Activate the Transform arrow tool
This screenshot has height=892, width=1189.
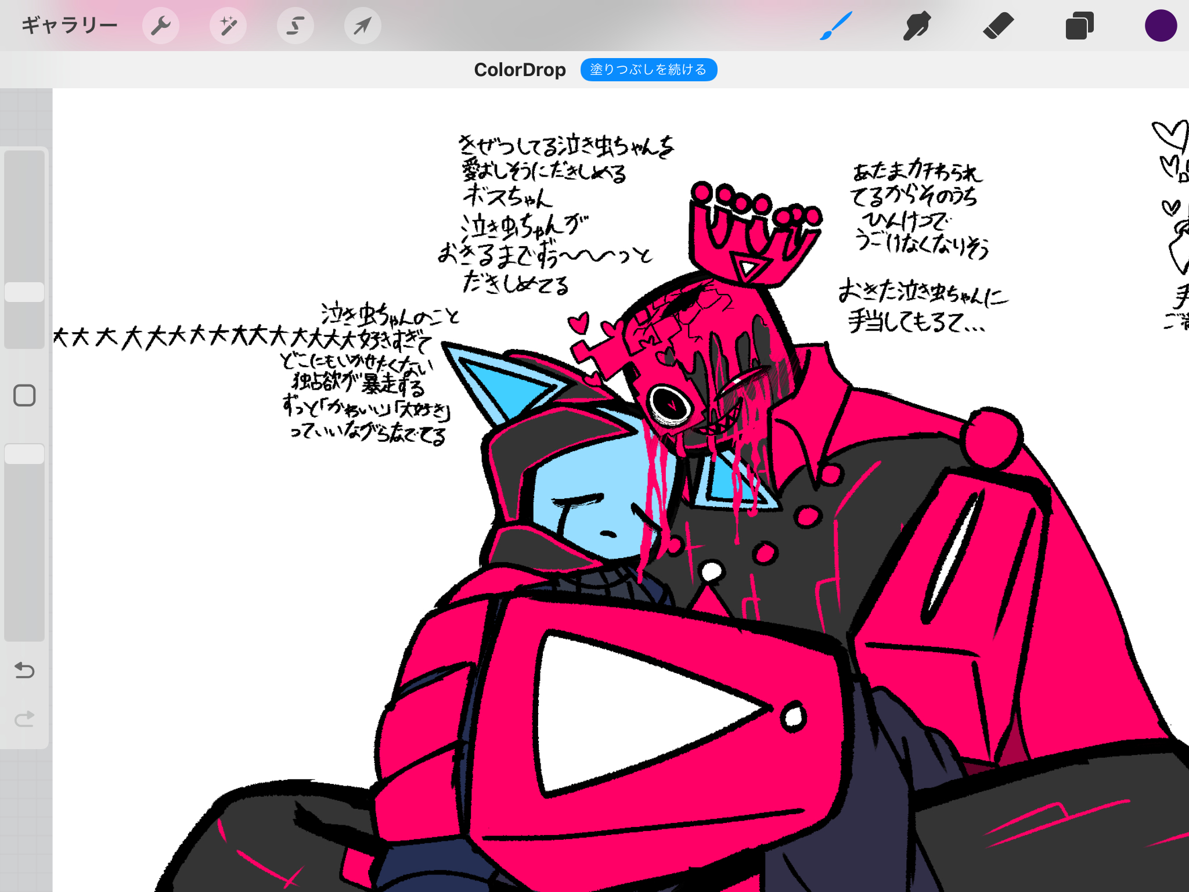click(363, 26)
